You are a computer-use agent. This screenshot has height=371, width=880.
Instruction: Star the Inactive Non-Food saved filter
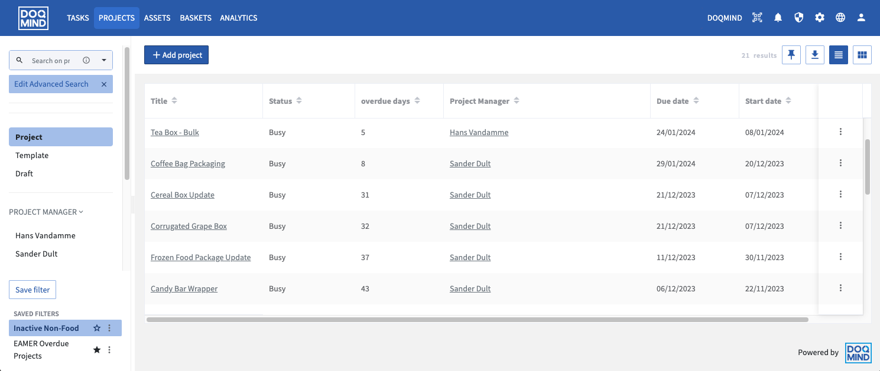coord(97,328)
